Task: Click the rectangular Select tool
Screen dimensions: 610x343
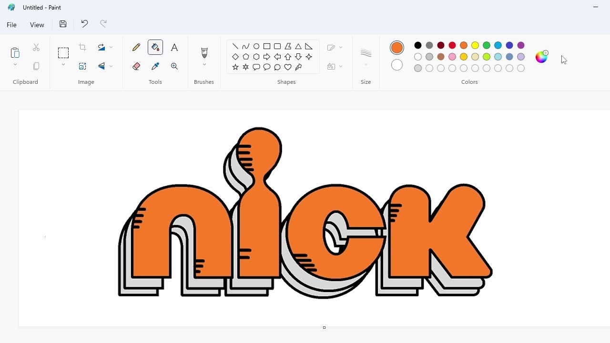Action: tap(63, 52)
